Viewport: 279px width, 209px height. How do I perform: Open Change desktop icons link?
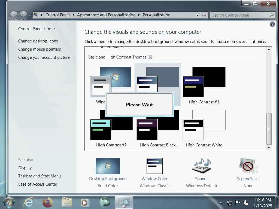click(x=38, y=41)
